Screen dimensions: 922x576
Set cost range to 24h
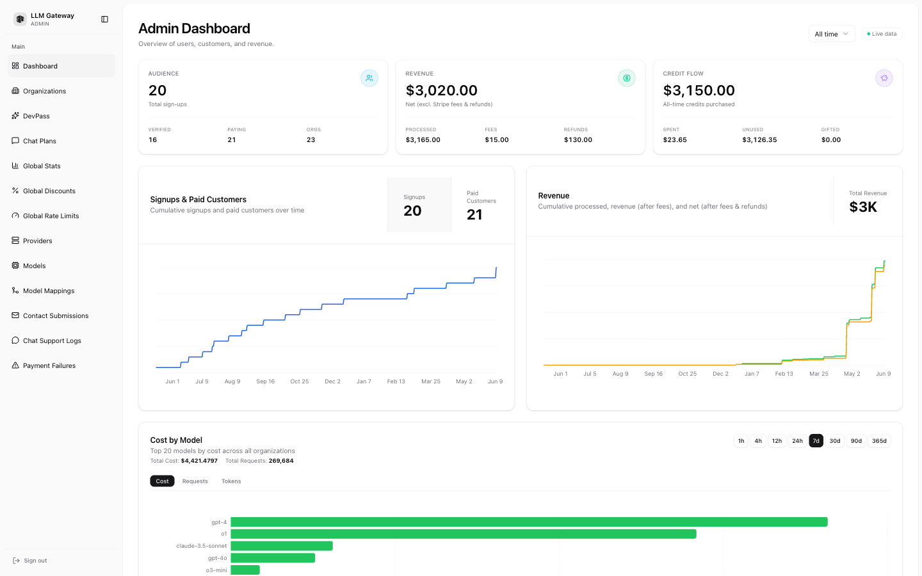click(797, 441)
